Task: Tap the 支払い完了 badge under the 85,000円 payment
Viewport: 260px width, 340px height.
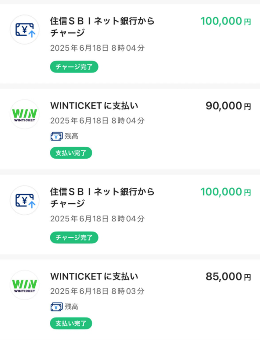Action: [x=71, y=323]
